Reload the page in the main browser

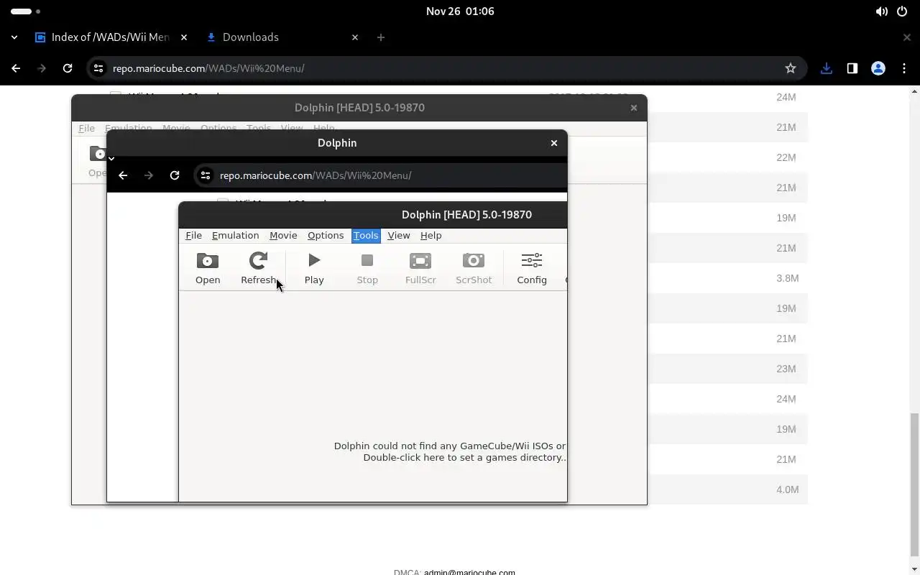point(68,68)
